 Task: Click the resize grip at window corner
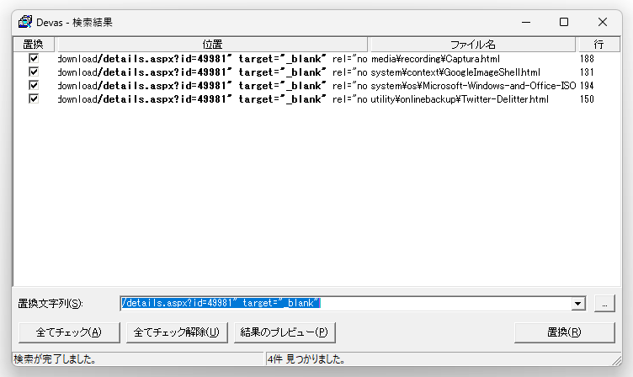click(x=616, y=359)
